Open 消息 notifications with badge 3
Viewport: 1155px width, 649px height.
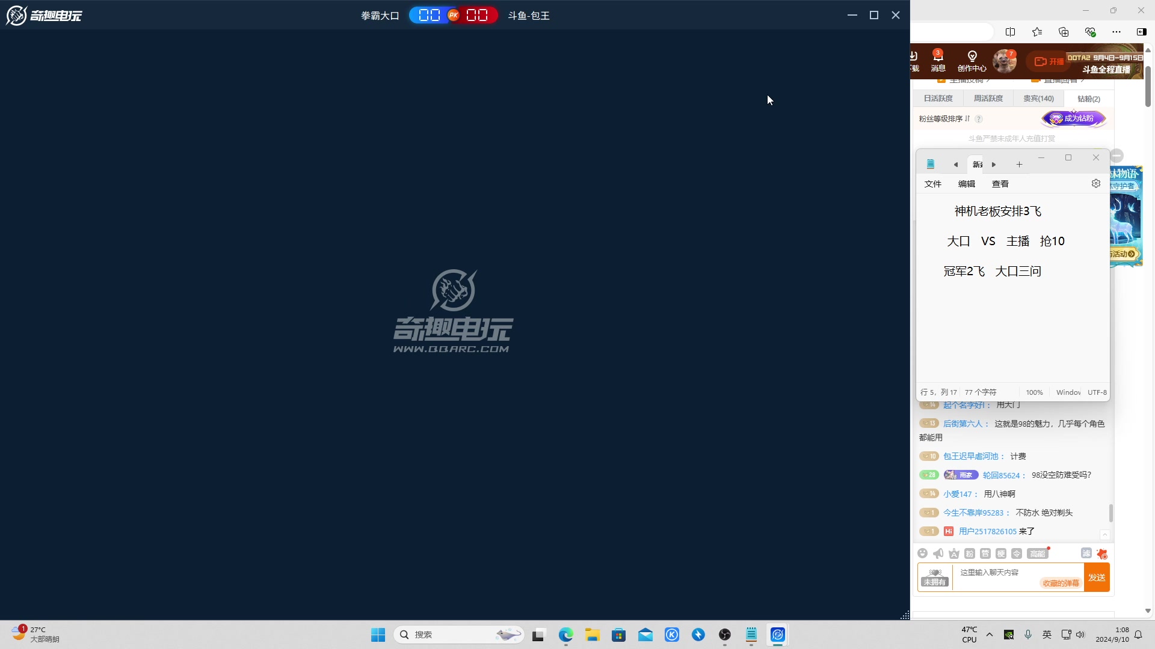click(x=938, y=61)
